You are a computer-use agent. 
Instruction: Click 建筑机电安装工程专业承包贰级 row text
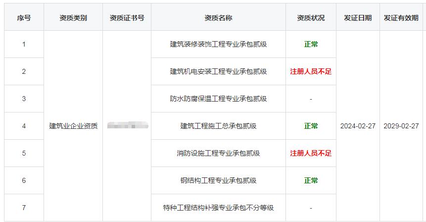click(x=218, y=71)
